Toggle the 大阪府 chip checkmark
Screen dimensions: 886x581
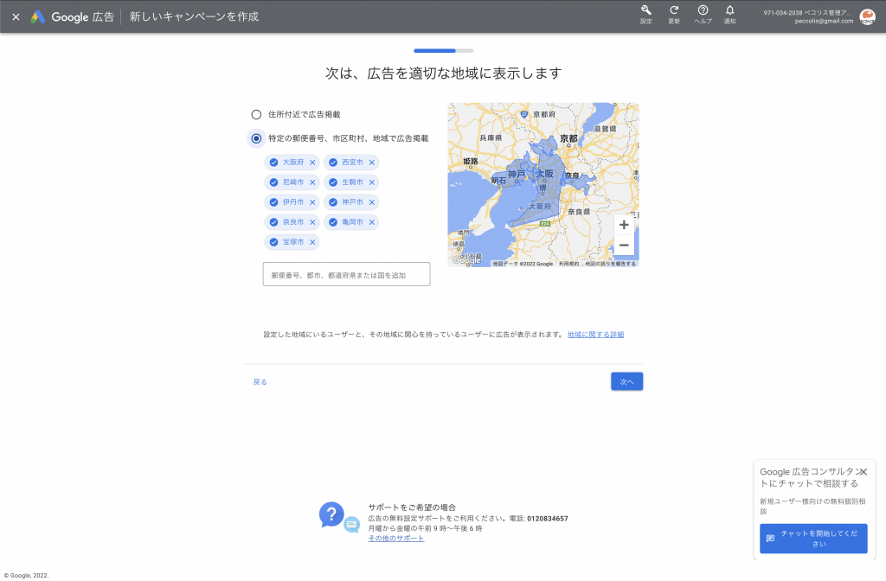click(x=273, y=163)
